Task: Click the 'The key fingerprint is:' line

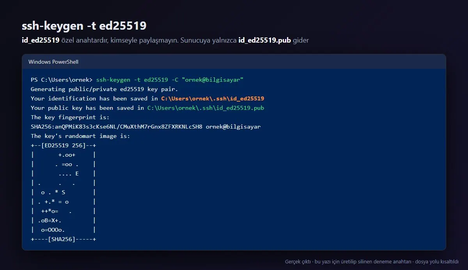Action: (x=70, y=117)
